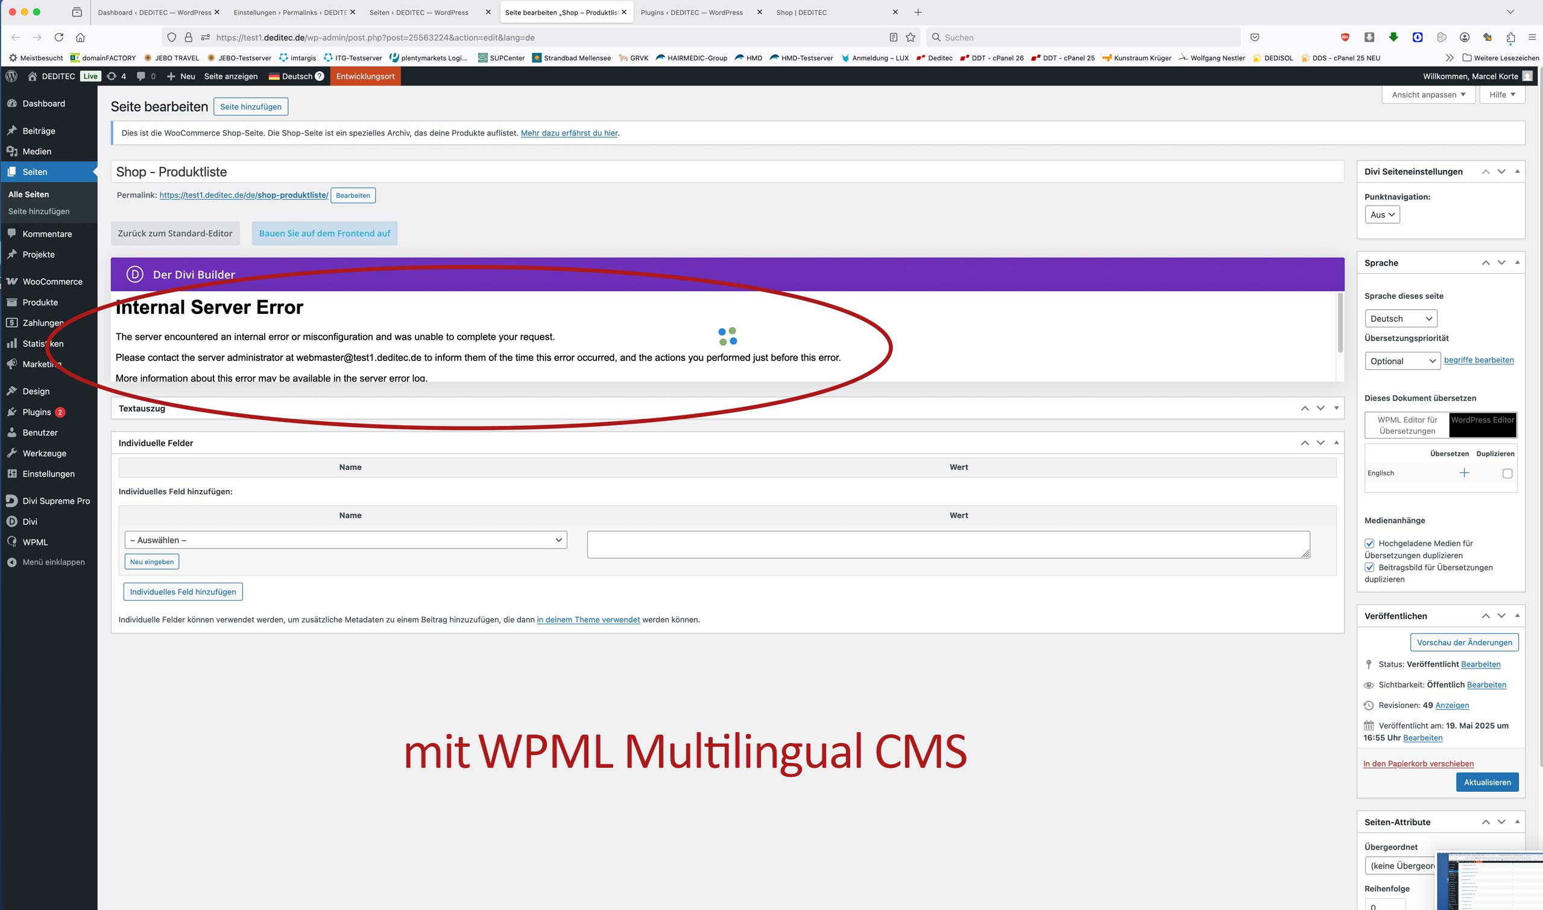This screenshot has width=1543, height=910.
Task: Click into the Wert textarea field
Action: [948, 545]
